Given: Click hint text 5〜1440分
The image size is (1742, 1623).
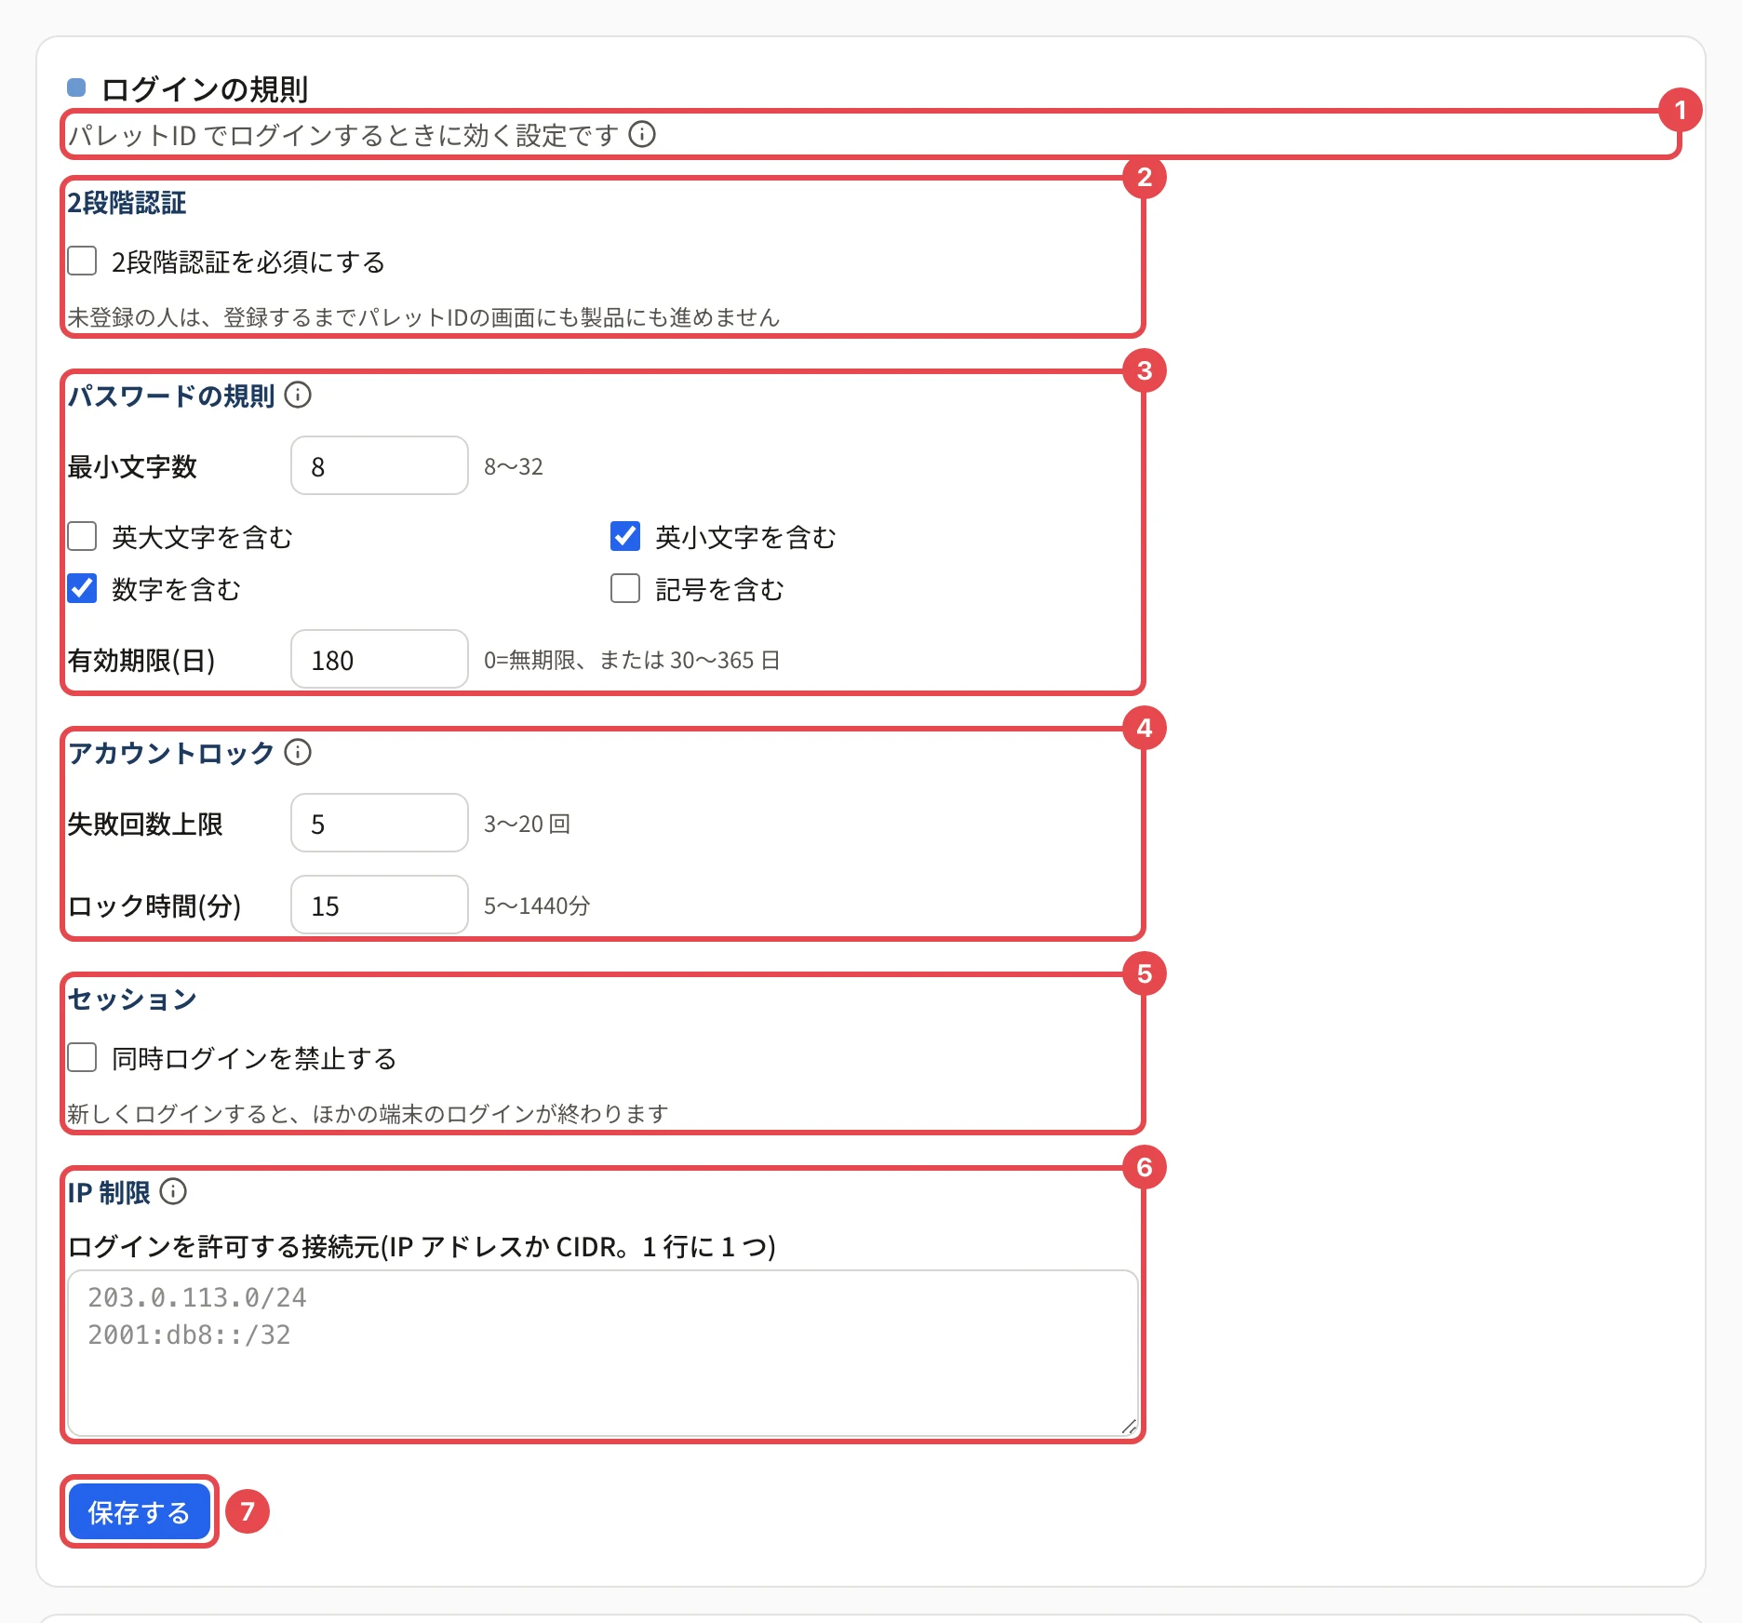Looking at the screenshot, I should click(537, 905).
